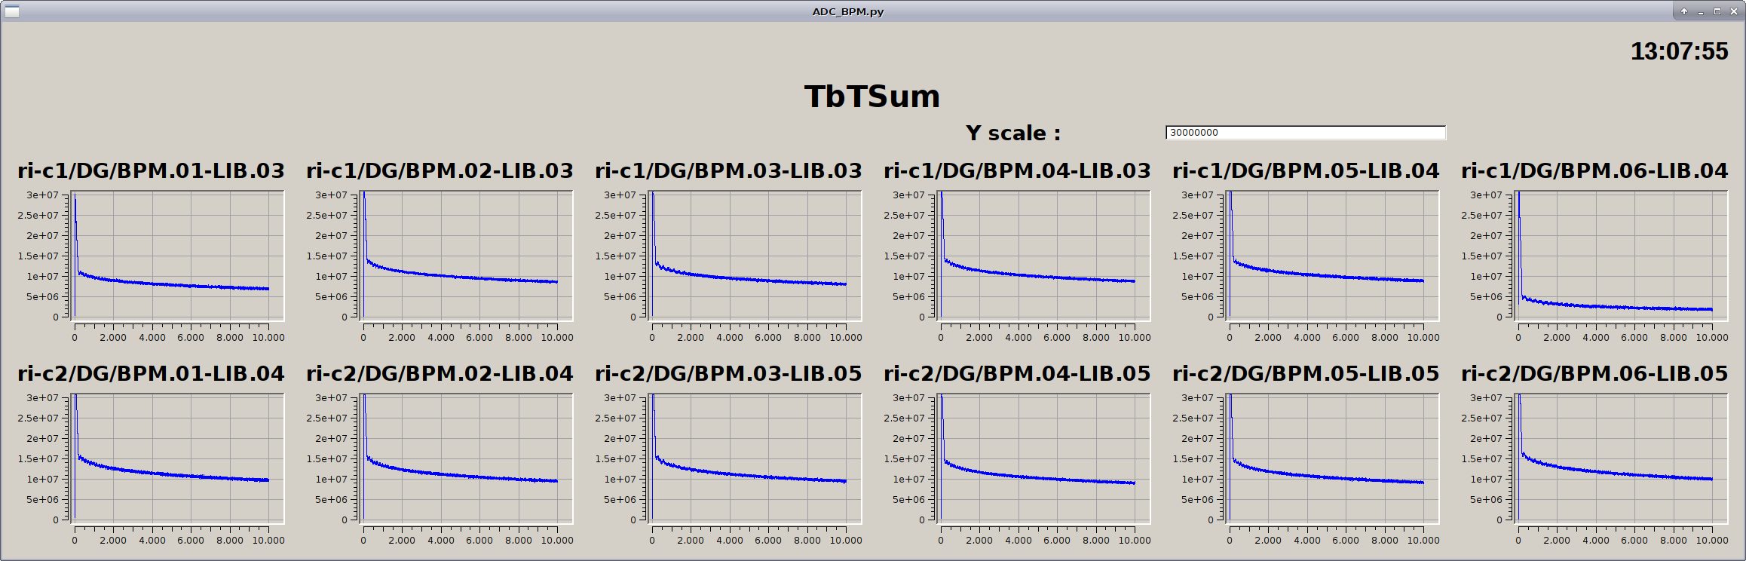Focus the ri-c2/DG/BPM.04-LIB.05 plot
The width and height of the screenshot is (1746, 561).
pyautogui.click(x=1044, y=458)
